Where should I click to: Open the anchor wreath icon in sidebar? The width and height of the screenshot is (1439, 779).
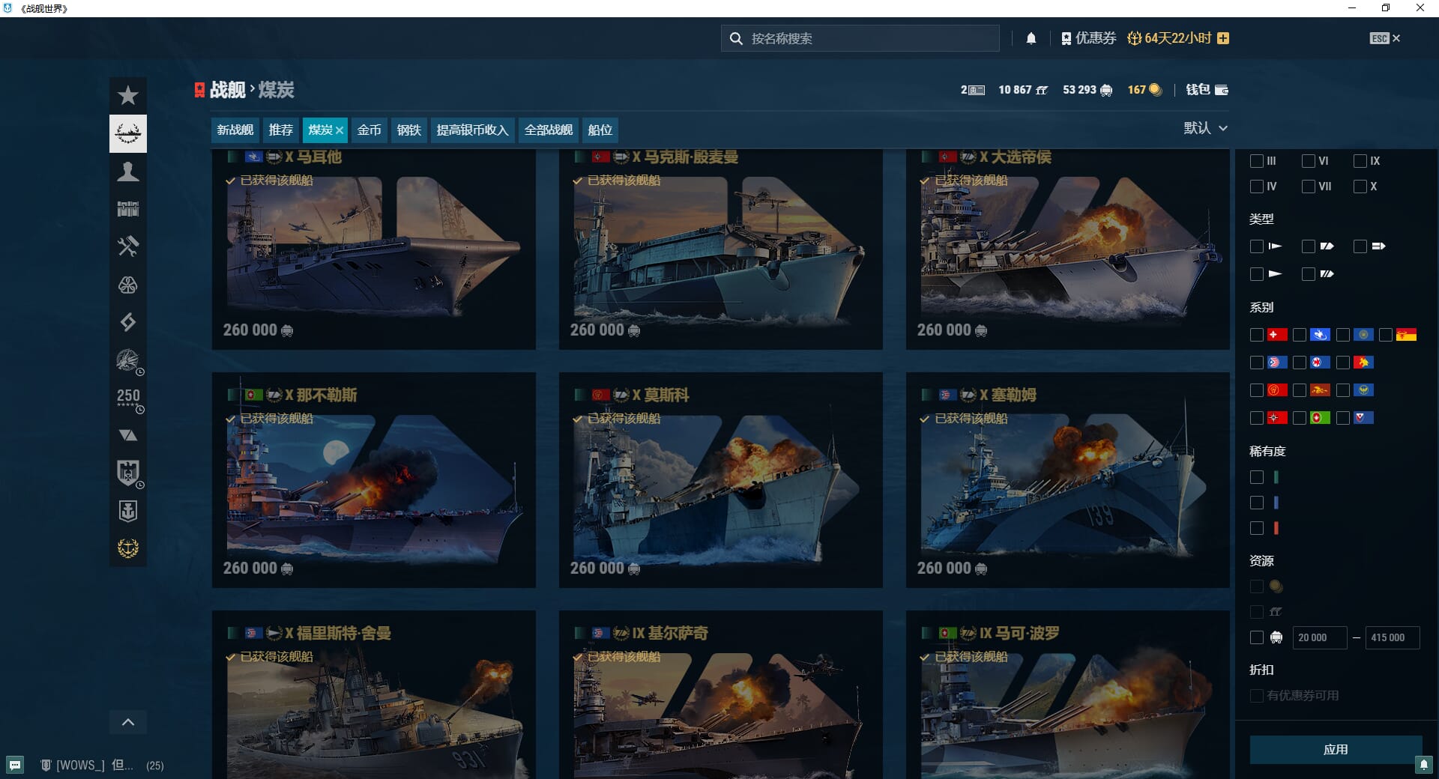tap(128, 548)
